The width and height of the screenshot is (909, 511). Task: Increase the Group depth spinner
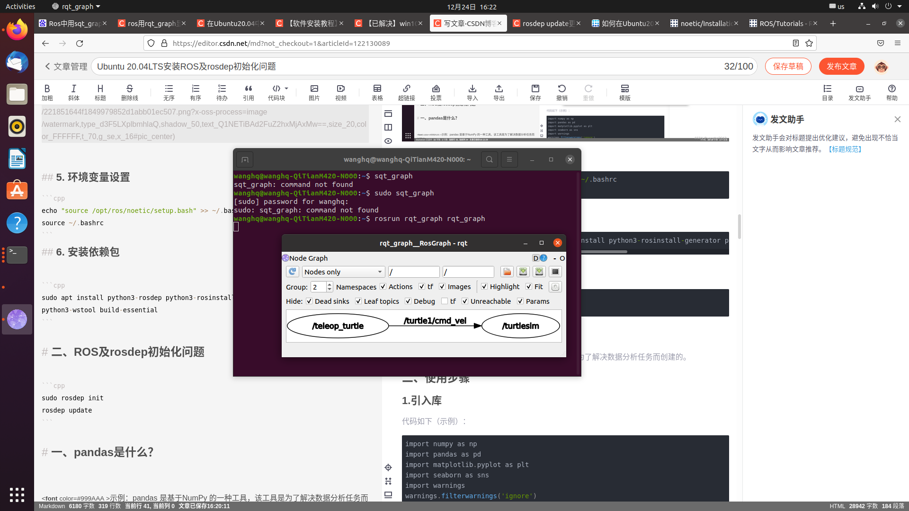pos(330,284)
